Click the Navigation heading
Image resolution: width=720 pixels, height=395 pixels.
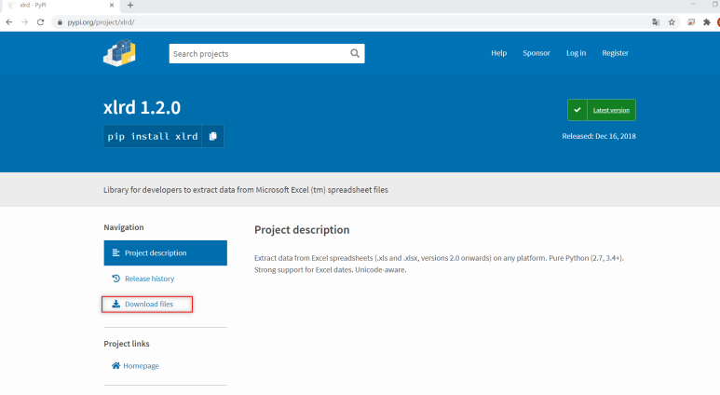click(124, 227)
